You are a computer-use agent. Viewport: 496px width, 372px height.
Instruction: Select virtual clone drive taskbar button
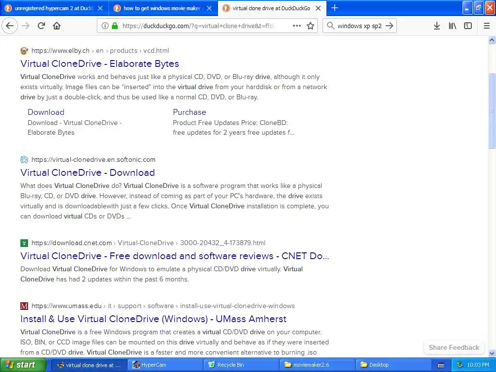point(89,365)
